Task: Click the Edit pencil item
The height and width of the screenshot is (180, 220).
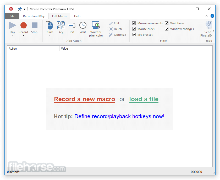Action: (x=114, y=23)
